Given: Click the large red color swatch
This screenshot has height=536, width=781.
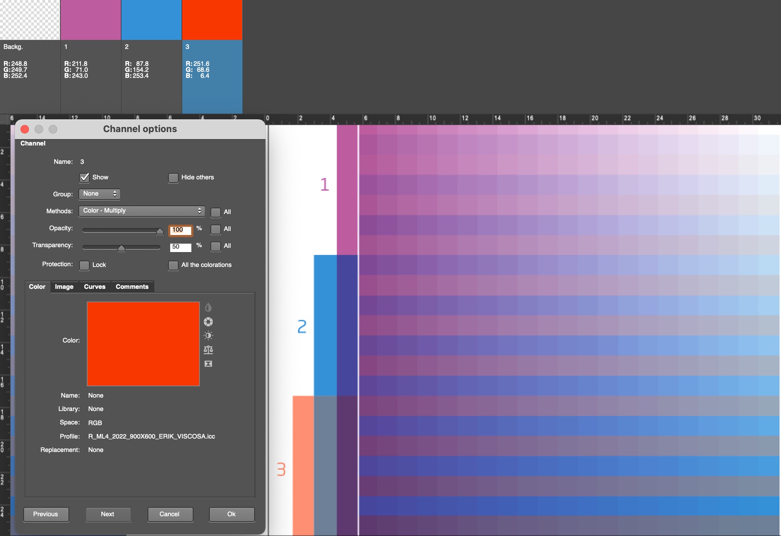Looking at the screenshot, I should [143, 344].
